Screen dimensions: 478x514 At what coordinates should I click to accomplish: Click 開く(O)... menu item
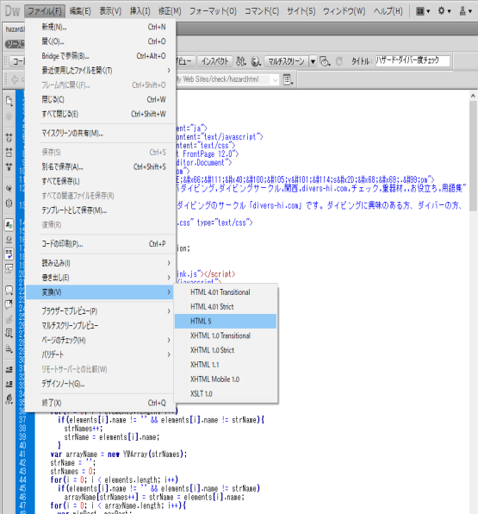coord(101,41)
